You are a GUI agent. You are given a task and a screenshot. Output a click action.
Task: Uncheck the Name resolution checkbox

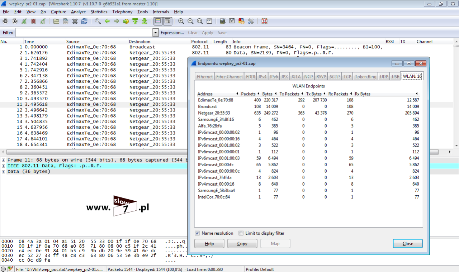pyautogui.click(x=197, y=233)
